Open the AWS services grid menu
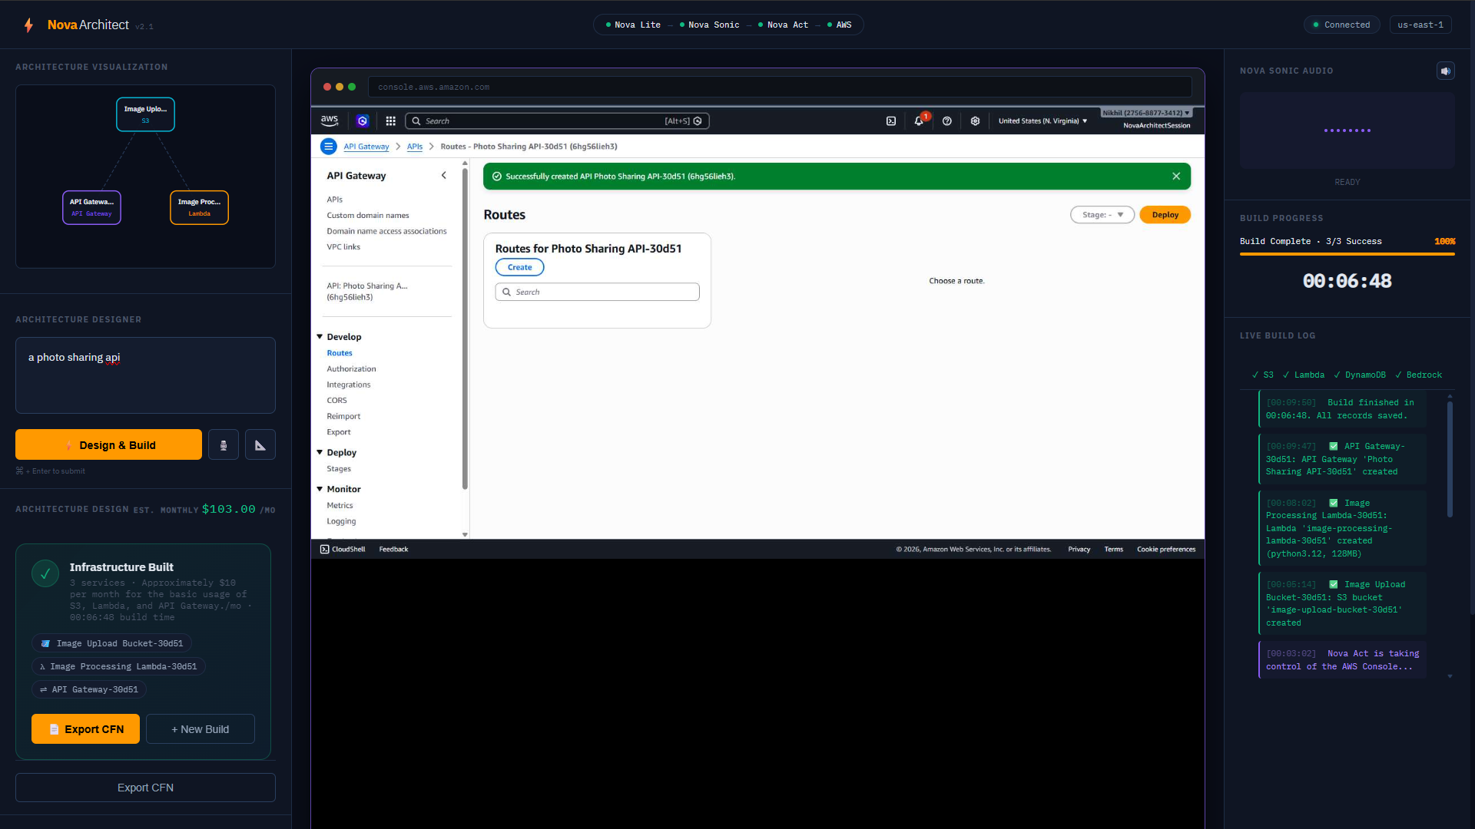Viewport: 1475px width, 829px height. coord(390,121)
